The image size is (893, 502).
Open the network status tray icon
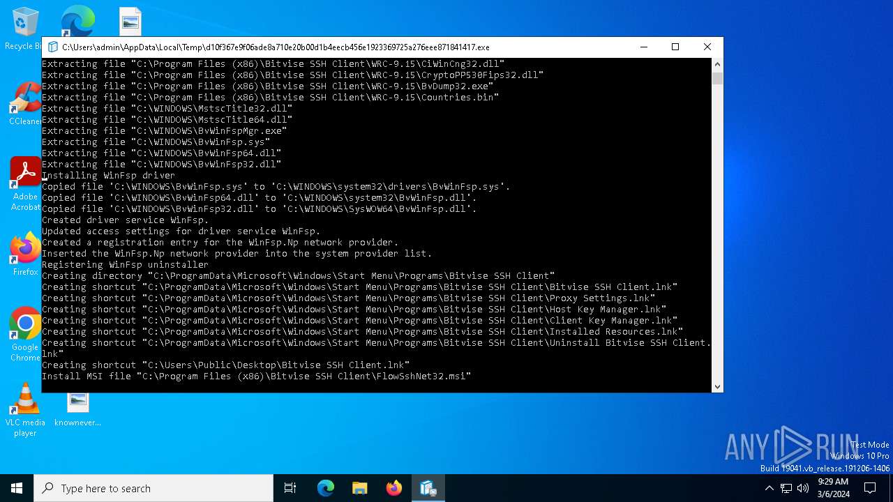click(x=786, y=488)
